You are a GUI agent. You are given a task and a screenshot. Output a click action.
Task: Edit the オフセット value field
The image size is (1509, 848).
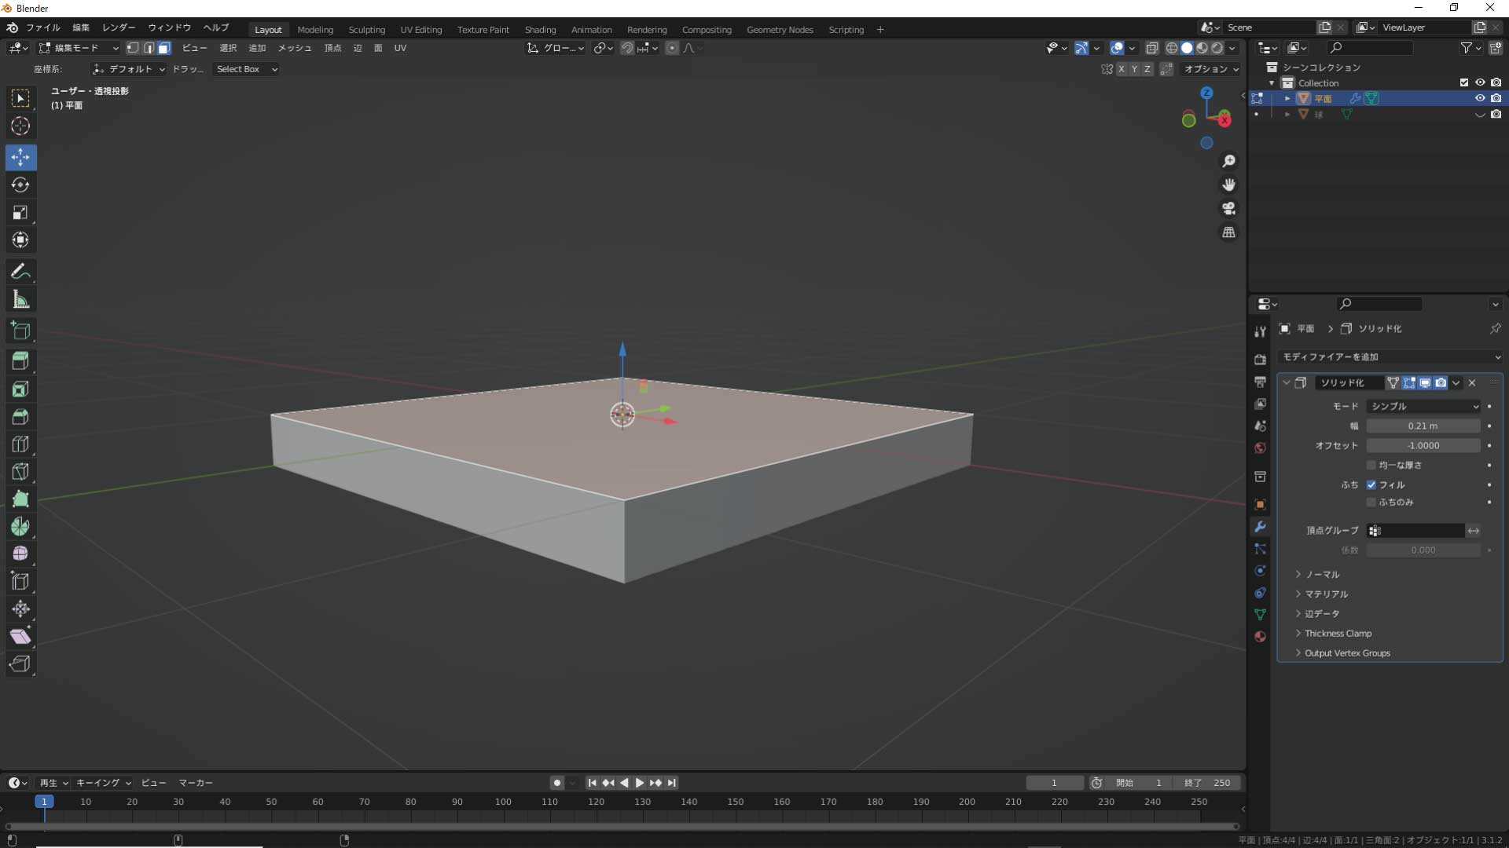[x=1423, y=445]
